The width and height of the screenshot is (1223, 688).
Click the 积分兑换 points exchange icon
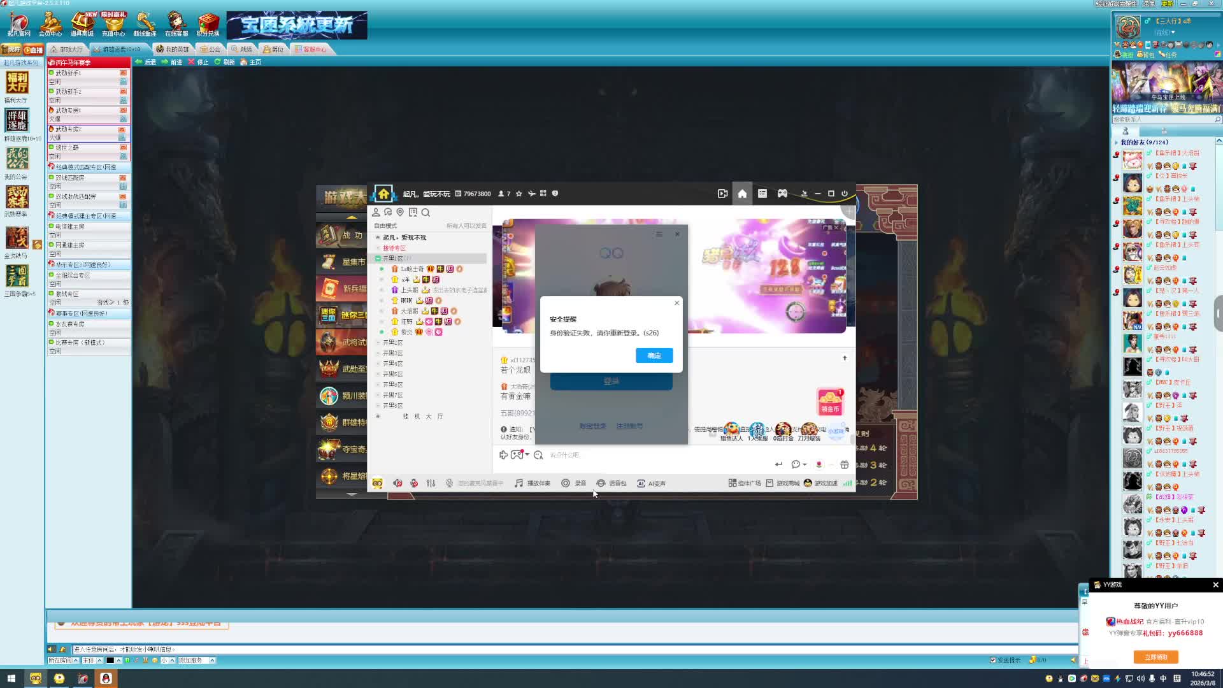(208, 24)
